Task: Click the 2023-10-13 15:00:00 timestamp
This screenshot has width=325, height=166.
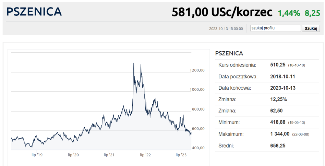Action: 226,29
